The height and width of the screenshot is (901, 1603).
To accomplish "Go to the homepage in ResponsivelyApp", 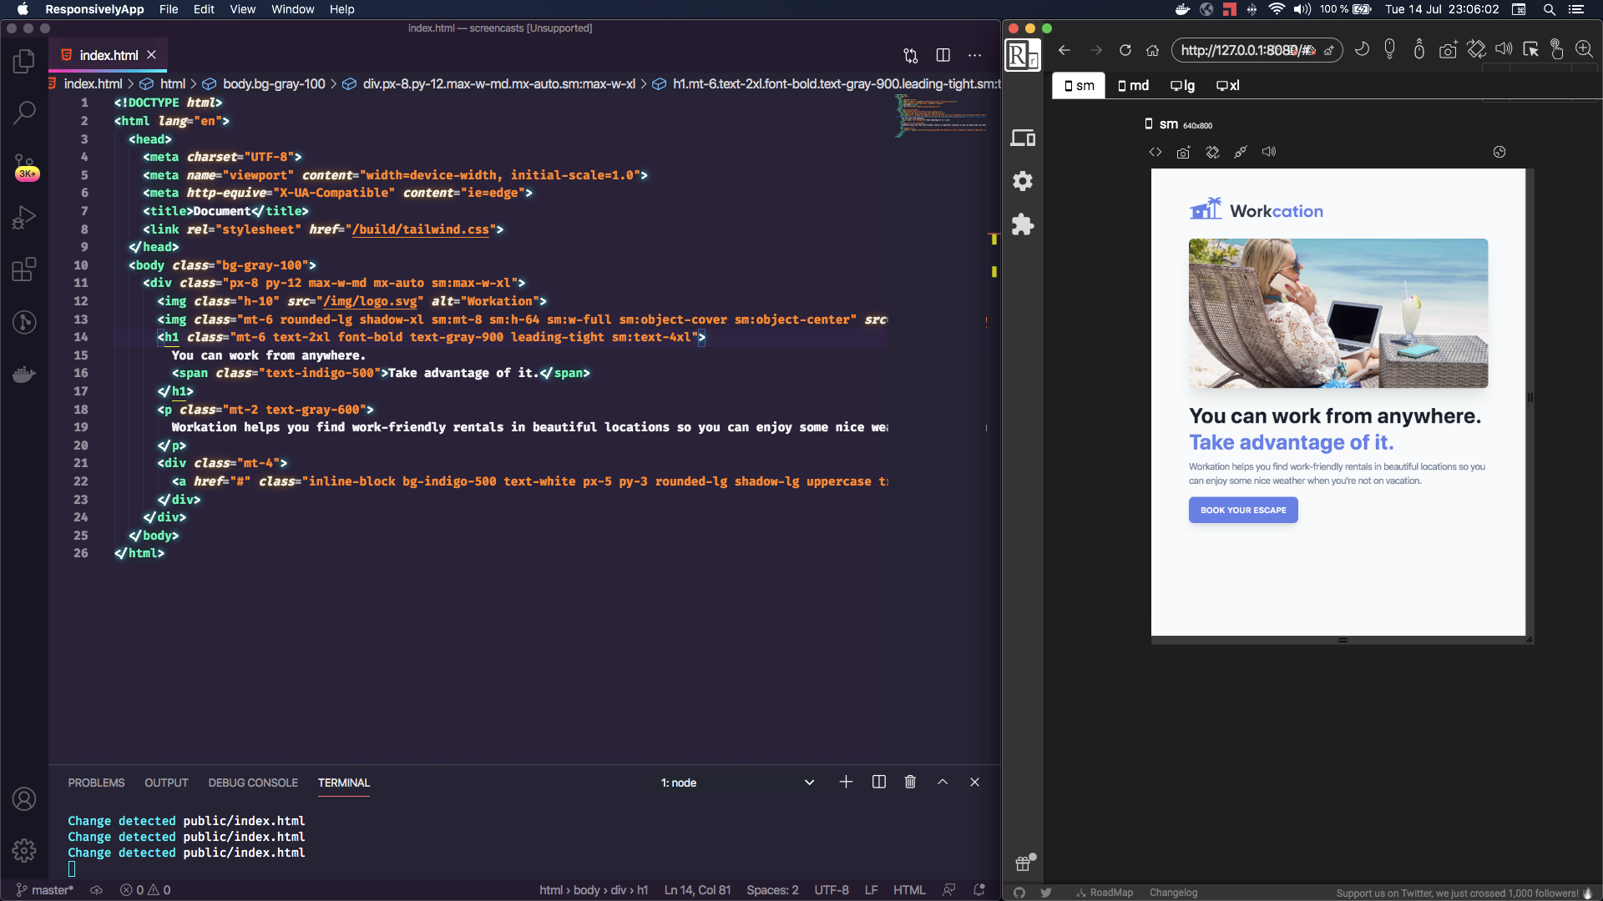I will coord(1153,50).
